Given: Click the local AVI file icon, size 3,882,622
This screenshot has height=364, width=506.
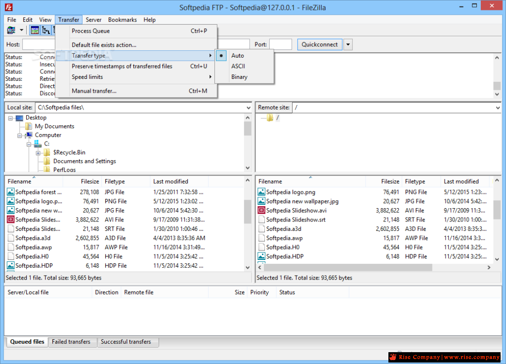Looking at the screenshot, I should point(11,219).
